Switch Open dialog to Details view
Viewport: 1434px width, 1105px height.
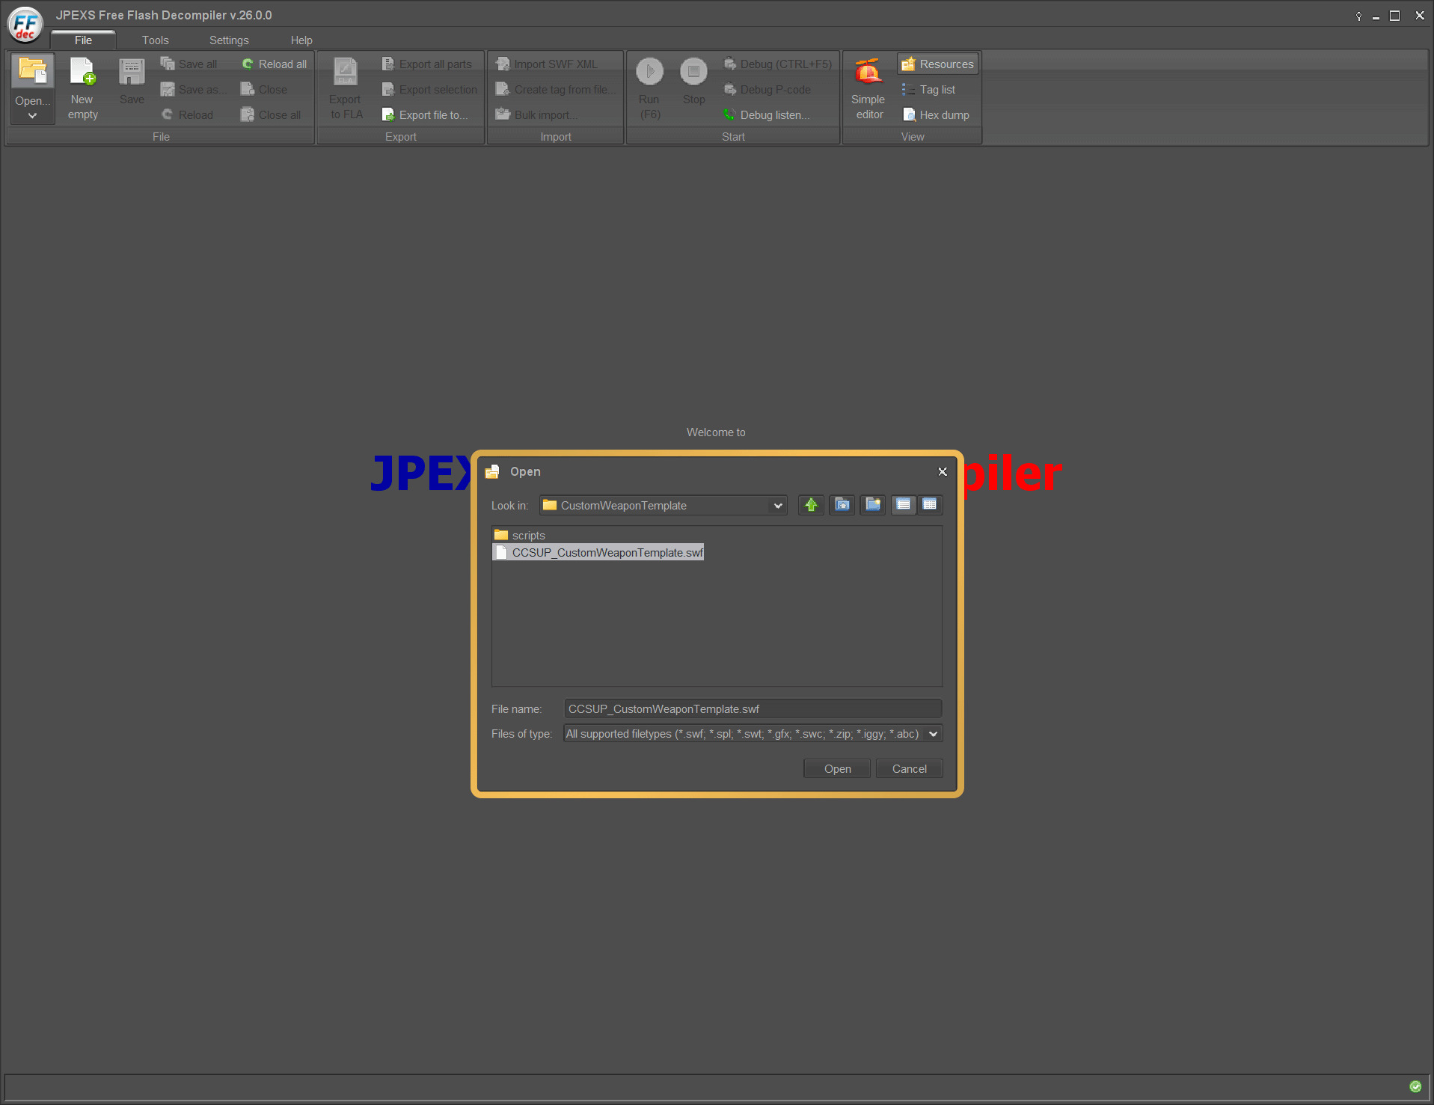930,505
